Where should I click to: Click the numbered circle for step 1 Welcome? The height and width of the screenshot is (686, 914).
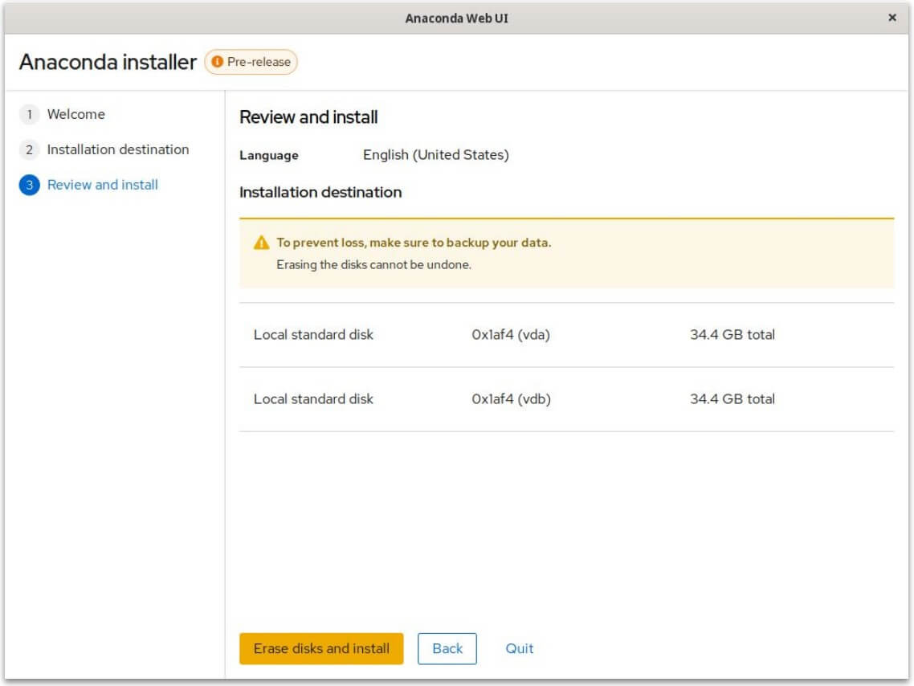30,114
